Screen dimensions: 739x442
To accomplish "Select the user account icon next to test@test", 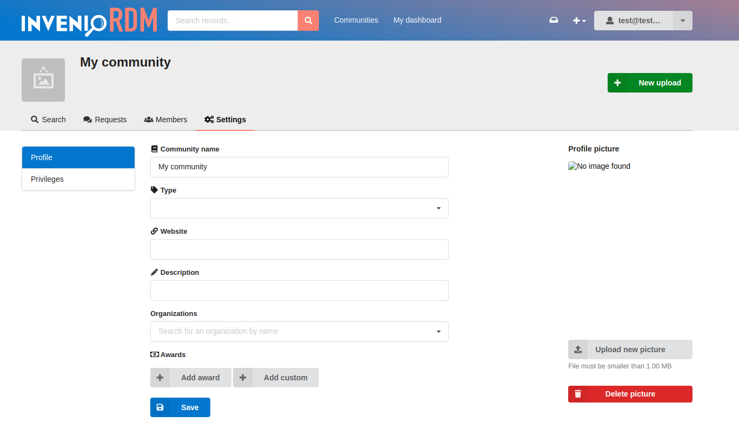I will [x=610, y=20].
